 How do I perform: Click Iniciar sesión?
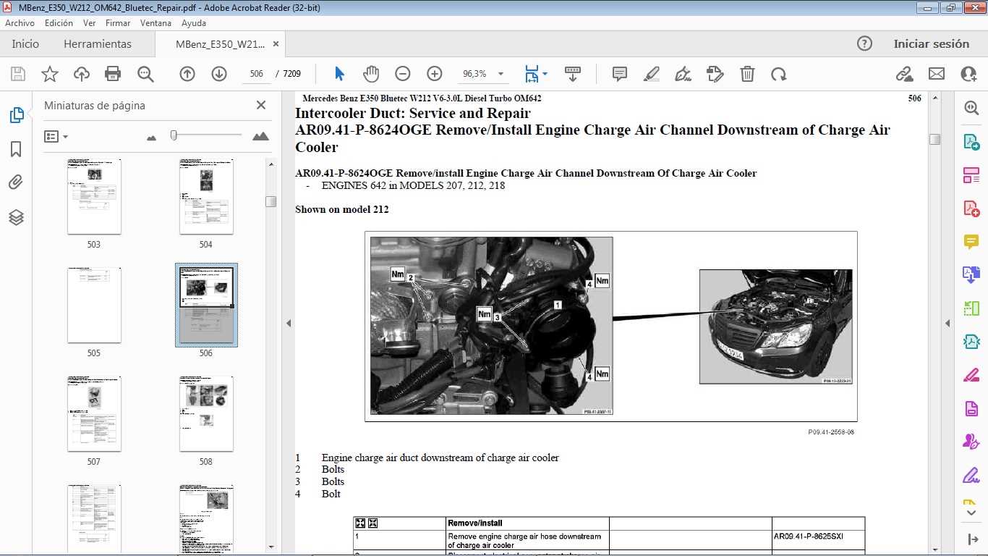pos(931,43)
